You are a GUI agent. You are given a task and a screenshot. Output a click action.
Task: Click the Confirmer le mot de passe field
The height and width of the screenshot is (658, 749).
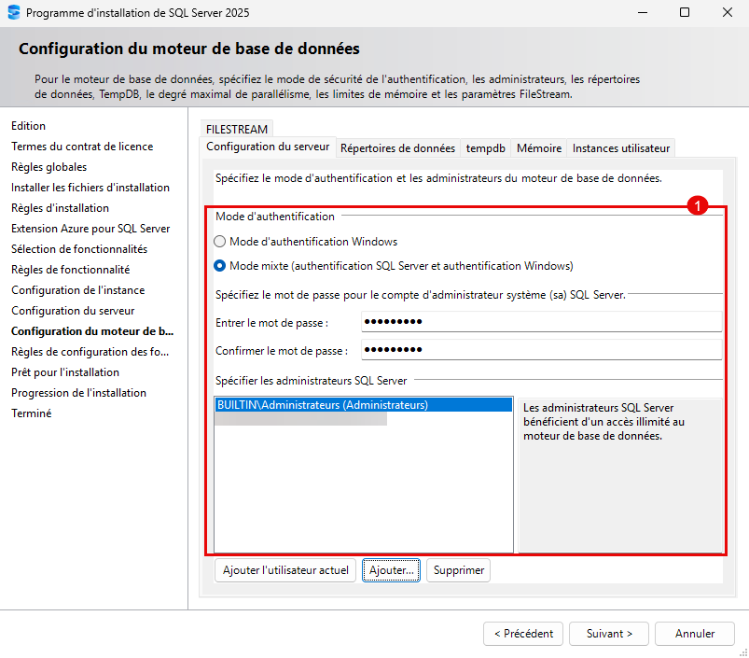pyautogui.click(x=541, y=350)
